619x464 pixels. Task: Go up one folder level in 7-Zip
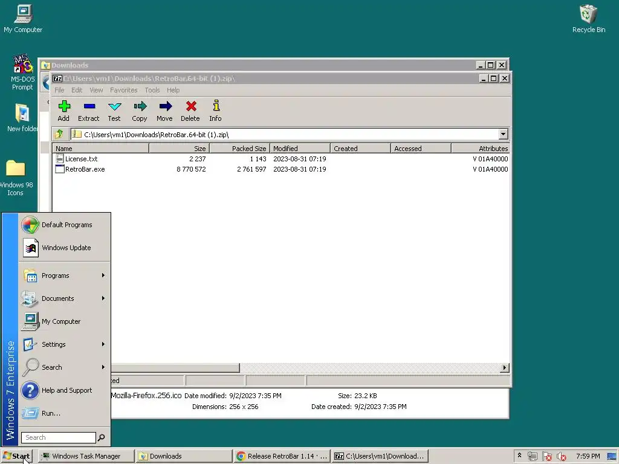click(59, 134)
